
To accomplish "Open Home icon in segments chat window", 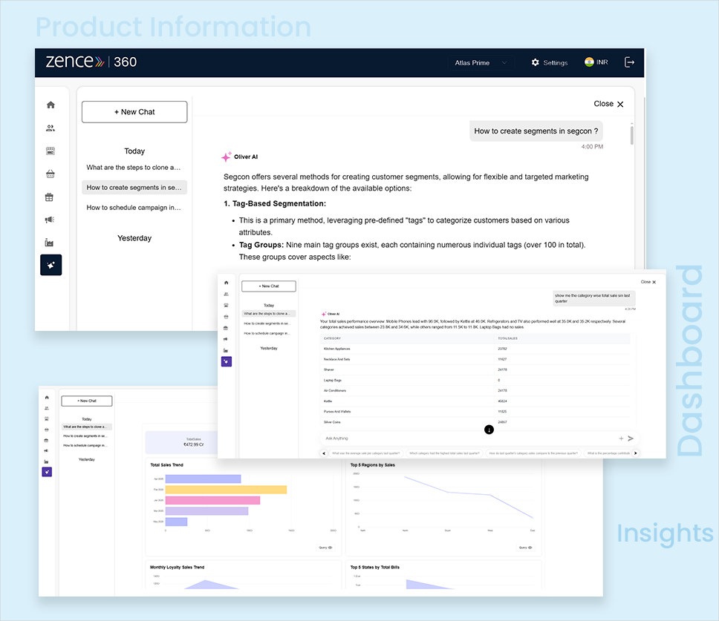I will point(51,105).
